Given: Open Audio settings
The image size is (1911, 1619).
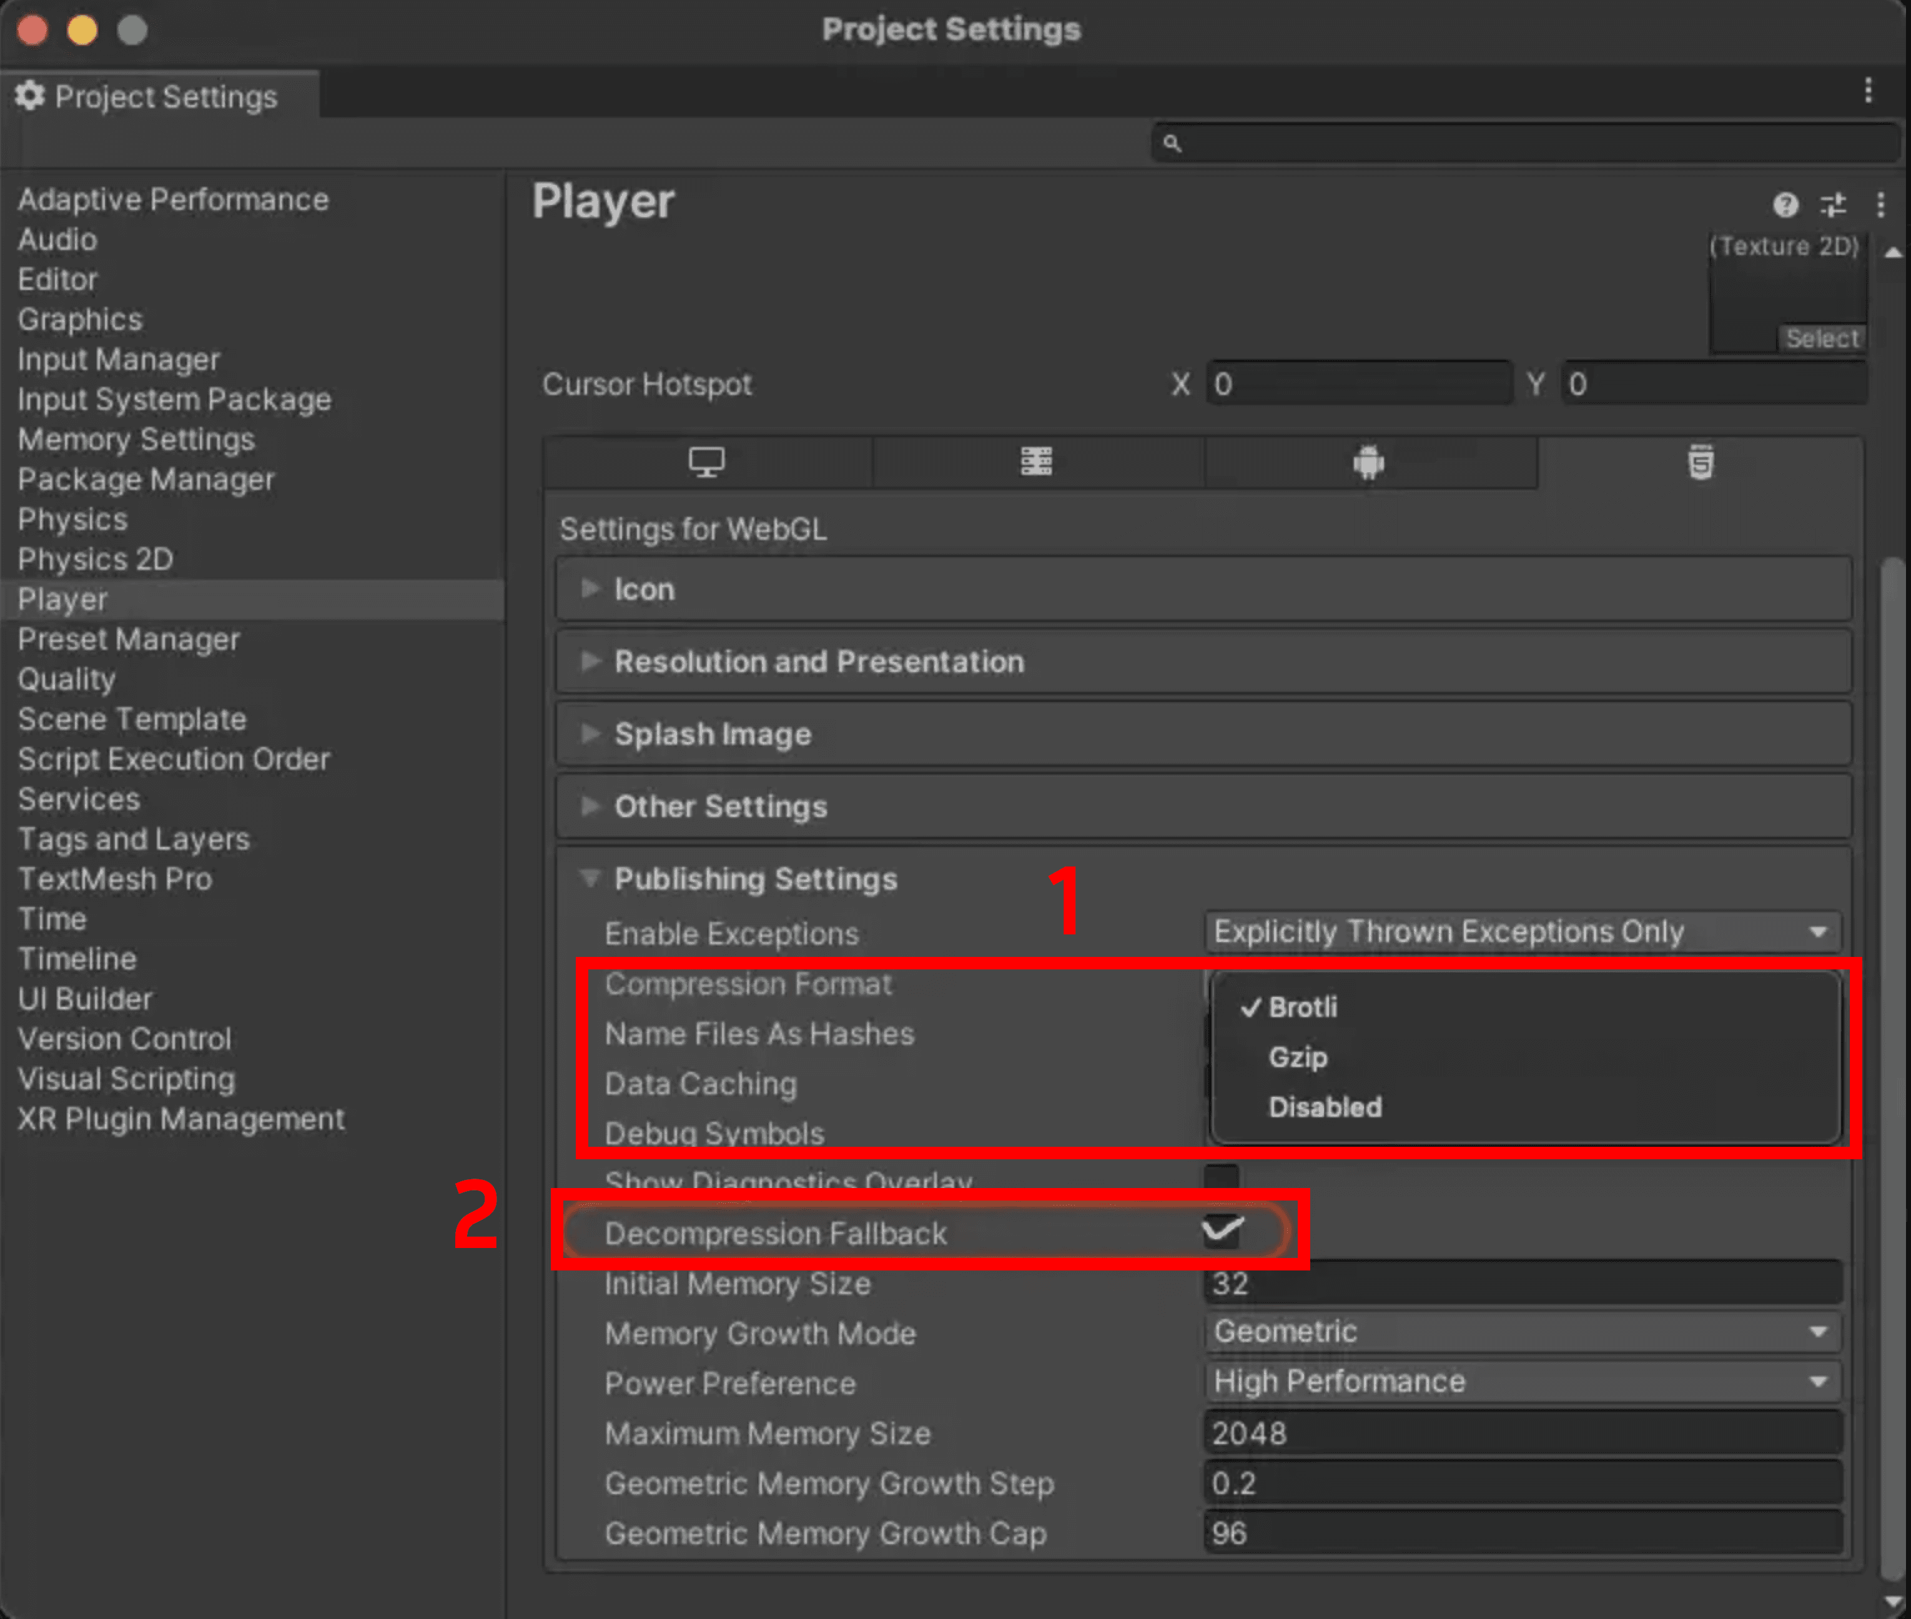Looking at the screenshot, I should [x=57, y=240].
